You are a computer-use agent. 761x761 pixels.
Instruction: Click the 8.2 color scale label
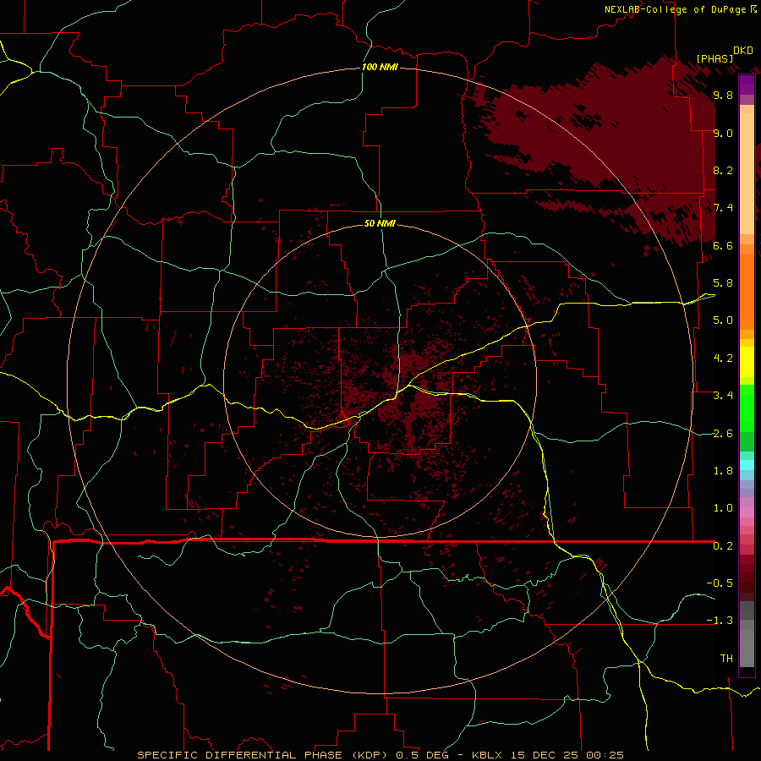click(723, 170)
